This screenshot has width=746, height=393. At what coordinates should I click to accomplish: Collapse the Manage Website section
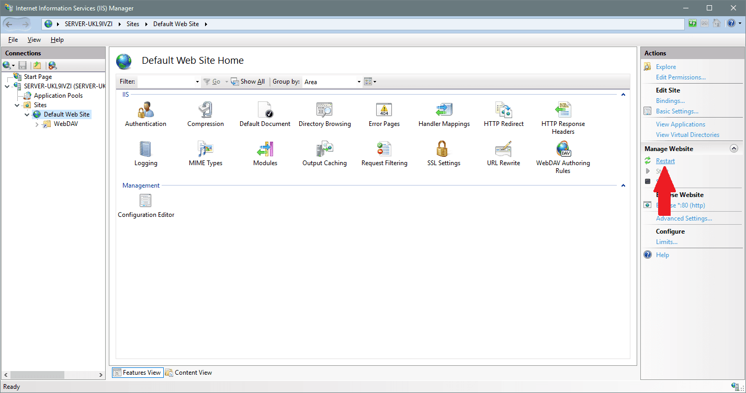tap(733, 148)
